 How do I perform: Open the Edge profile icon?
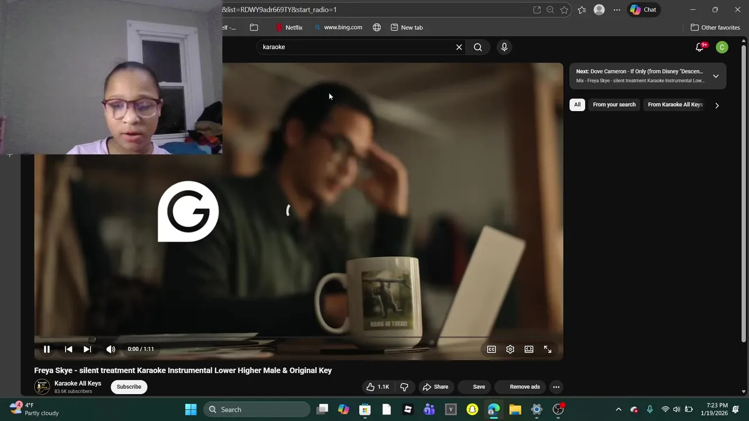pyautogui.click(x=599, y=9)
